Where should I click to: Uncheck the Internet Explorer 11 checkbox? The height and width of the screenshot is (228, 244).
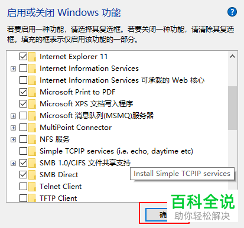23,57
